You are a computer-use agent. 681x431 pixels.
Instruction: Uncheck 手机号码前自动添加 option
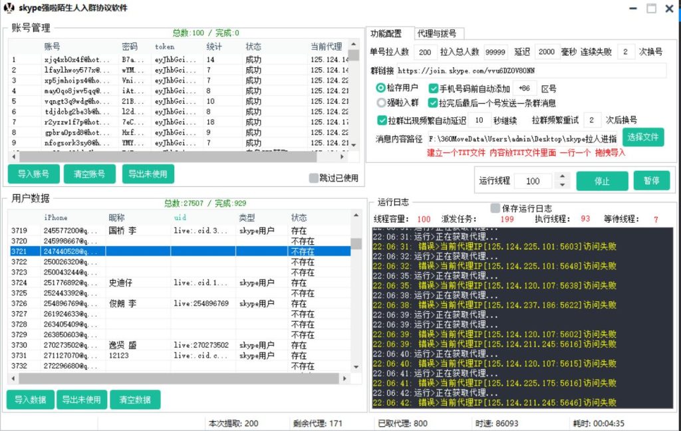point(434,88)
